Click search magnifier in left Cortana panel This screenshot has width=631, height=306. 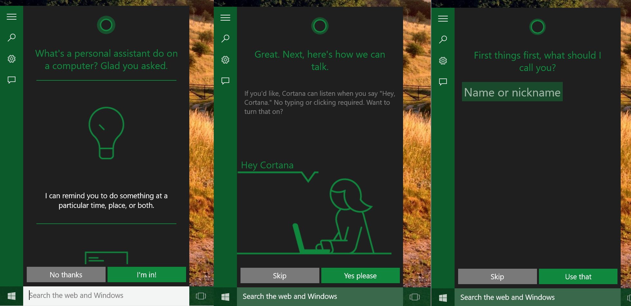(12, 38)
